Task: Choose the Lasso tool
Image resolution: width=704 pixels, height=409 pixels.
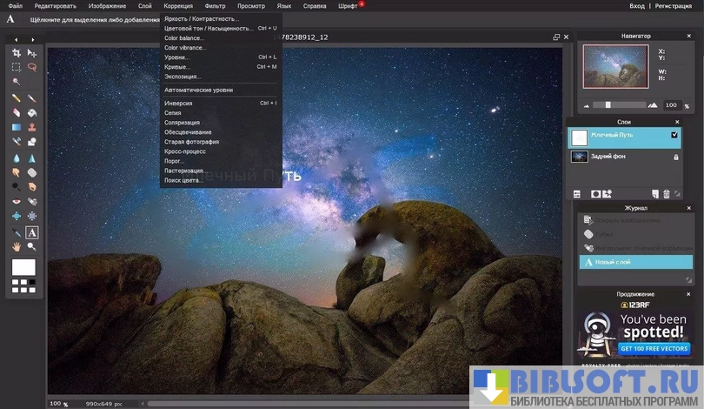Action: pos(32,67)
